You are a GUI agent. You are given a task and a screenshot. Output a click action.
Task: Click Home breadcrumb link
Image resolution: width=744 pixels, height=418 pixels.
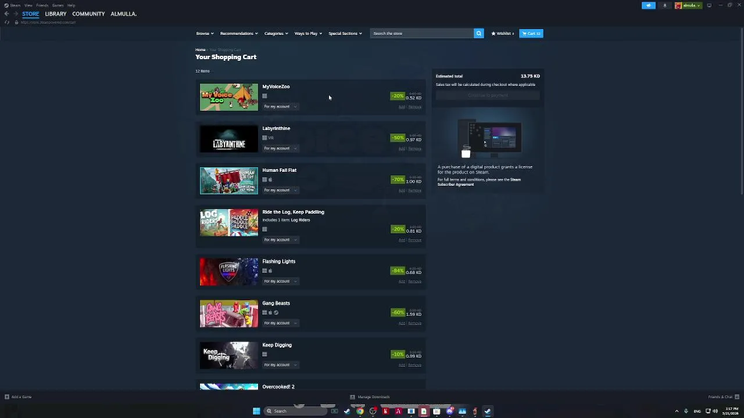[200, 50]
